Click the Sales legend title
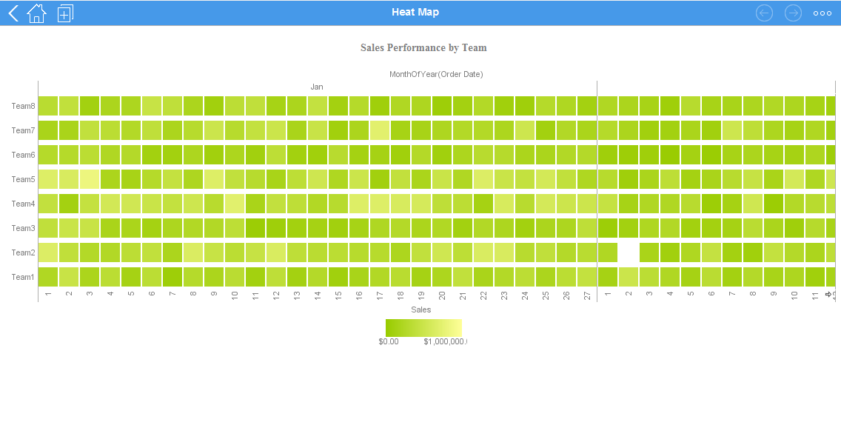 coord(420,310)
